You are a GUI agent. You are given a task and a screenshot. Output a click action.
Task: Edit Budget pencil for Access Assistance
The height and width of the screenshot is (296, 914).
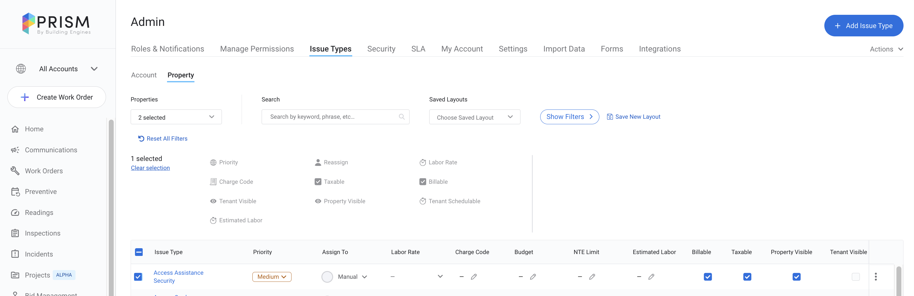pos(533,277)
